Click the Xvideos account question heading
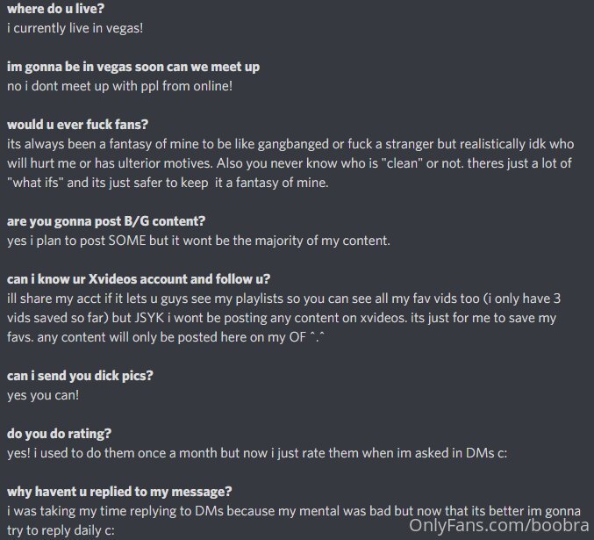594x540 pixels. point(139,279)
